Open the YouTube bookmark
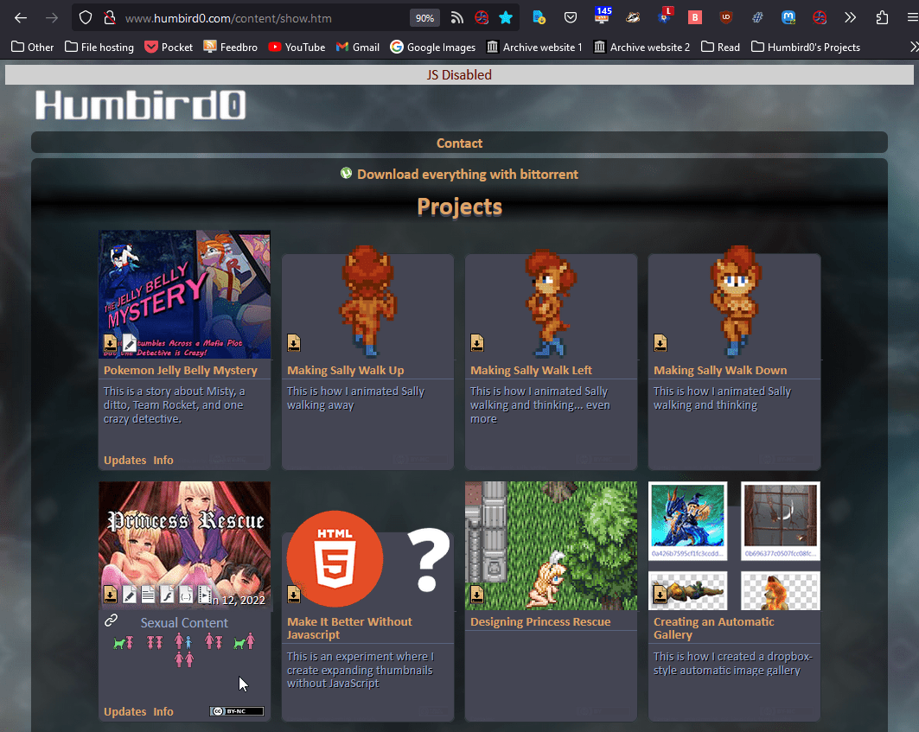 (x=297, y=47)
